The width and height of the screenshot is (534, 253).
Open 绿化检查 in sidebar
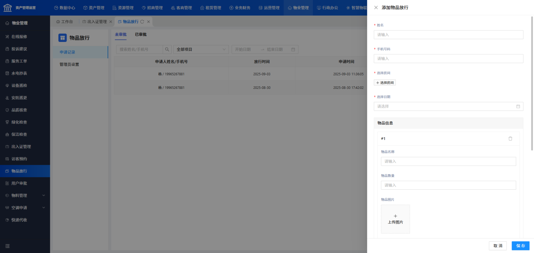[25, 122]
